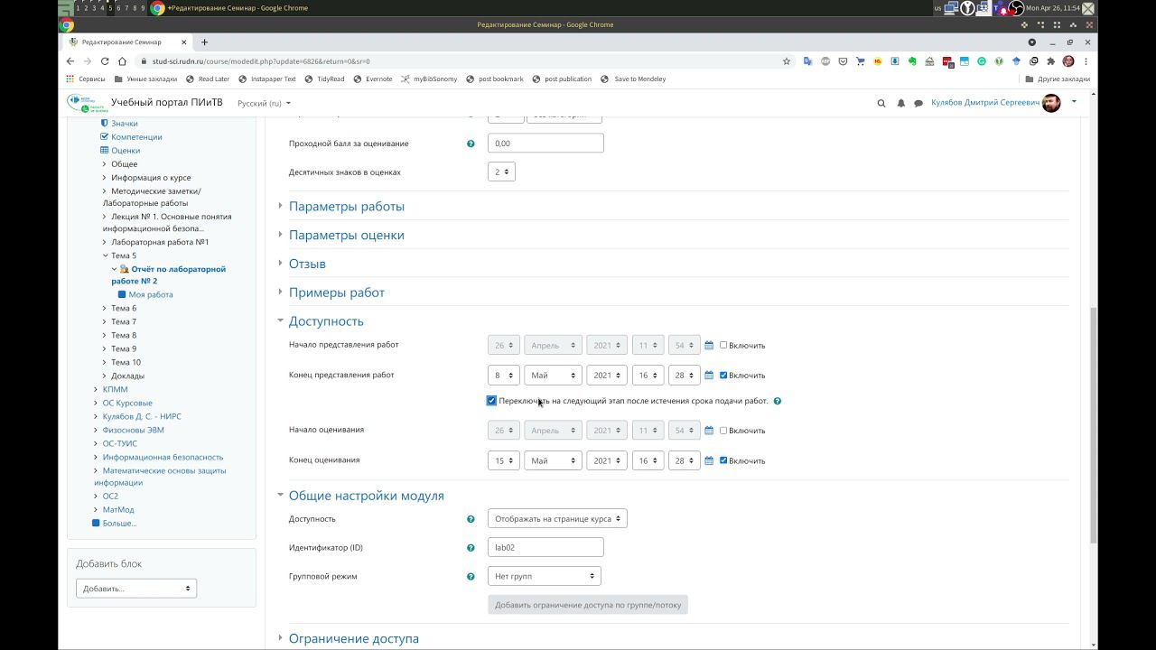
Task: Click user avatar next to Кулябов Дмитрий Сергеевич
Action: point(1051,103)
